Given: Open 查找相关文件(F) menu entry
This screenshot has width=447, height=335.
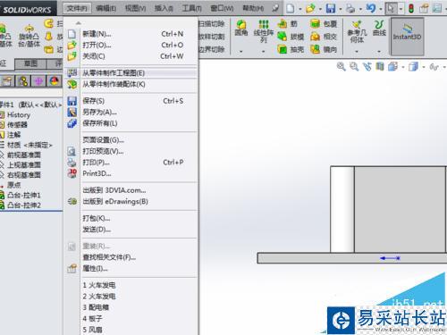Looking at the screenshot, I should 131,257.
